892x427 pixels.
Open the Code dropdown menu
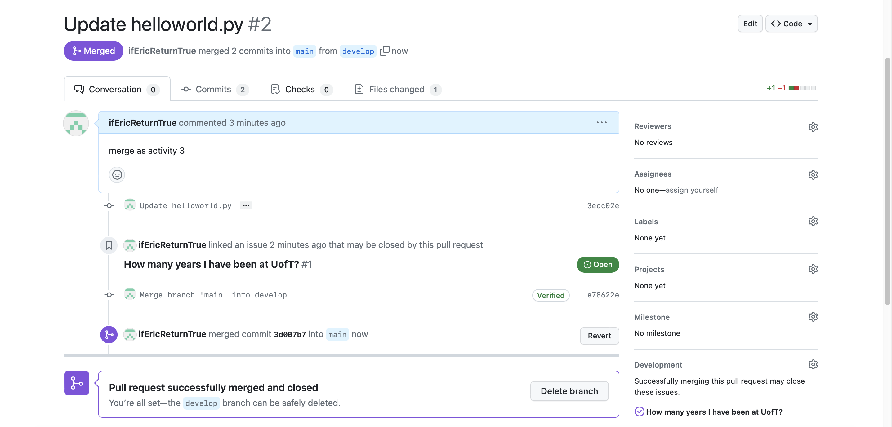click(791, 24)
